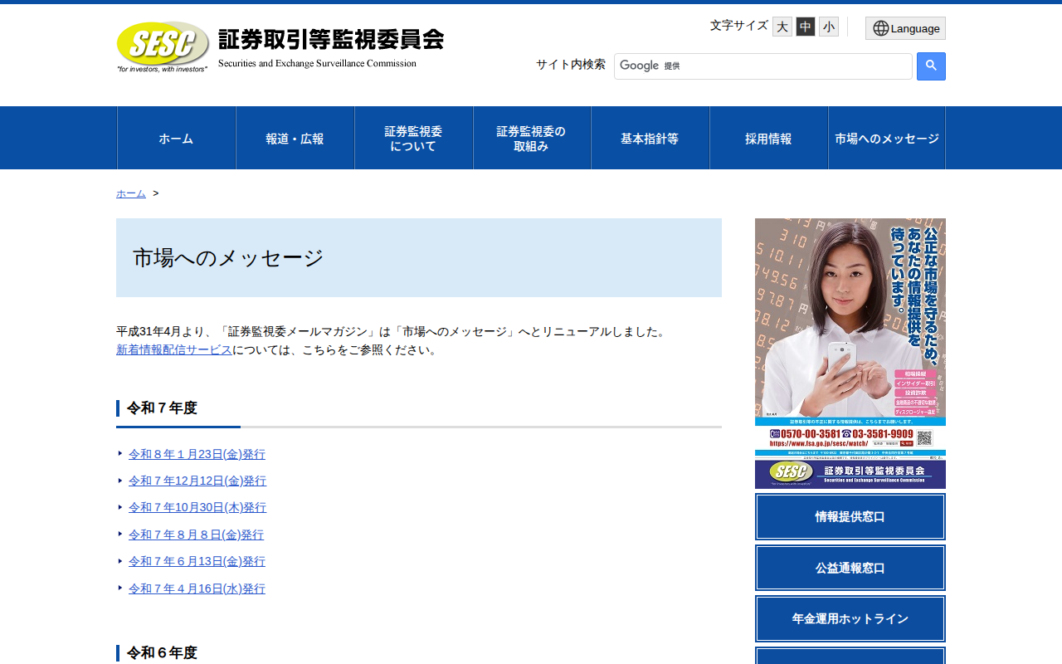Click the search magnifying glass icon
The height and width of the screenshot is (664, 1062).
tap(930, 66)
